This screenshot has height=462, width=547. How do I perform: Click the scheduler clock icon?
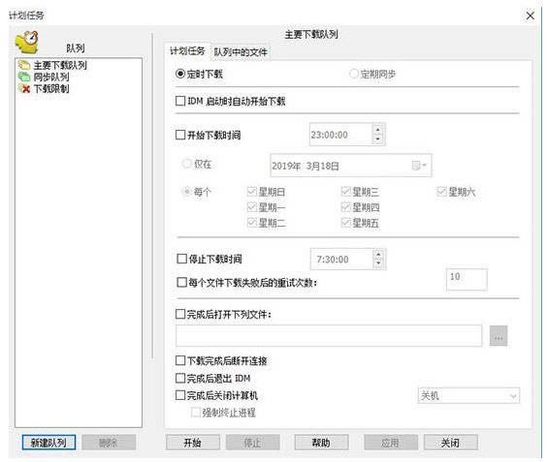click(x=27, y=43)
